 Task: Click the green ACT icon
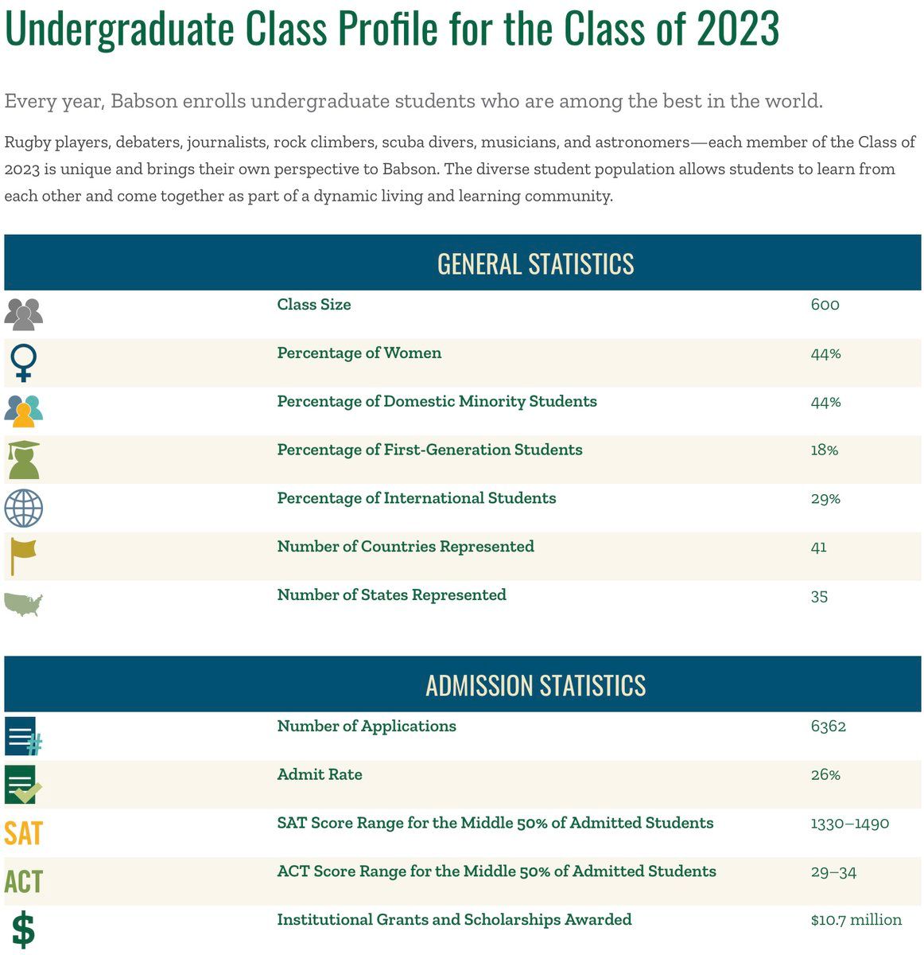tap(23, 882)
